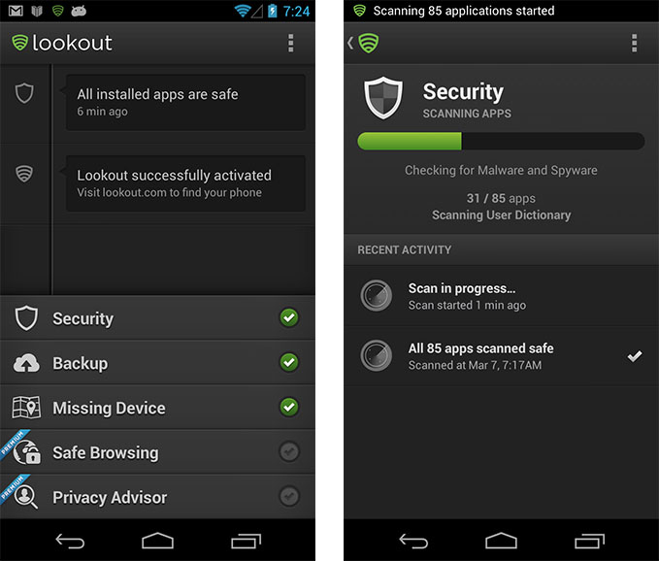Image resolution: width=659 pixels, height=561 pixels.
Task: Tap radar icon beside Scan in progress
Action: click(377, 295)
